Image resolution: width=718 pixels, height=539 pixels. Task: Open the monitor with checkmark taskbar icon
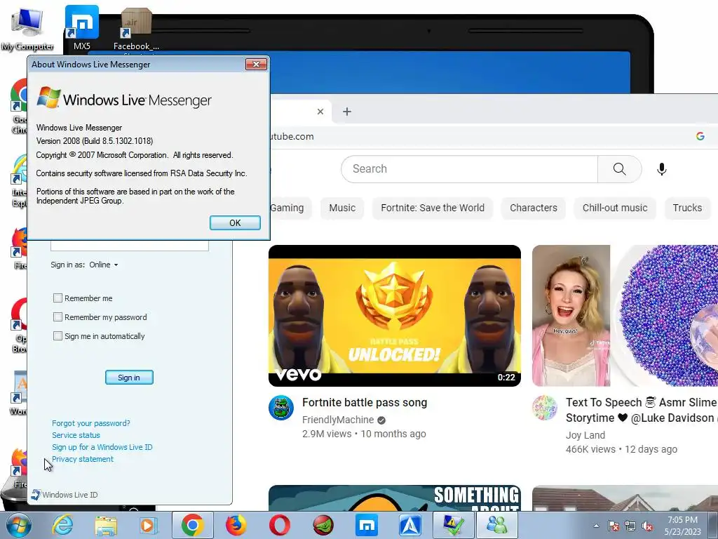454,525
